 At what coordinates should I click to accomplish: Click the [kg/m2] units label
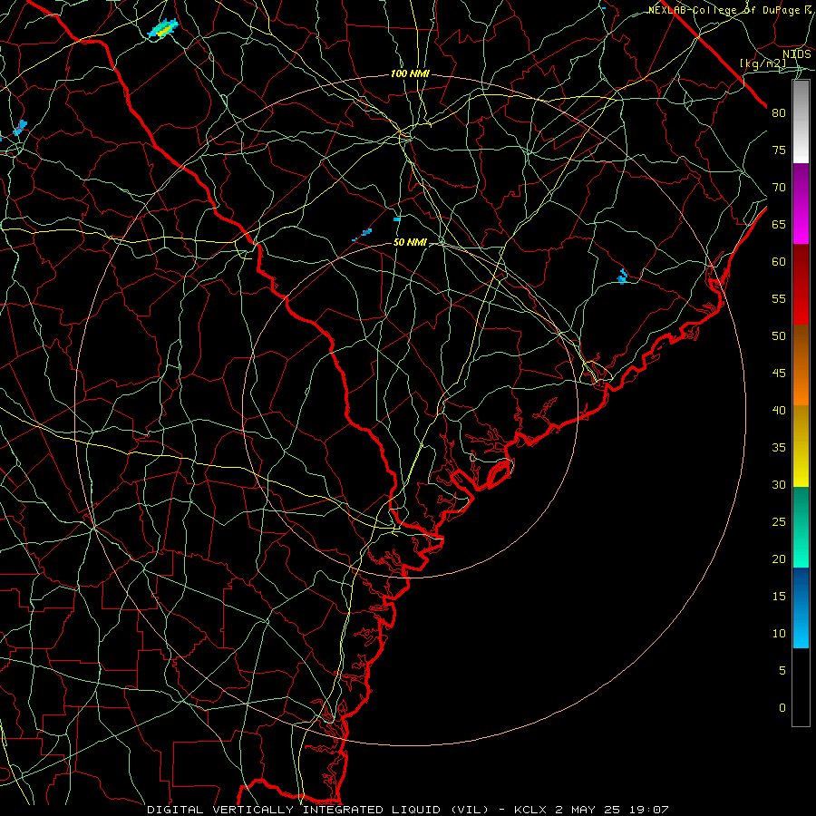click(x=763, y=63)
